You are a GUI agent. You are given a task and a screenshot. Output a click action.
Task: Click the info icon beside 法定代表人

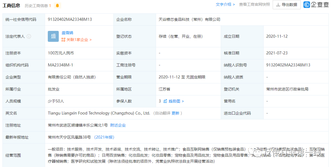click(x=29, y=36)
